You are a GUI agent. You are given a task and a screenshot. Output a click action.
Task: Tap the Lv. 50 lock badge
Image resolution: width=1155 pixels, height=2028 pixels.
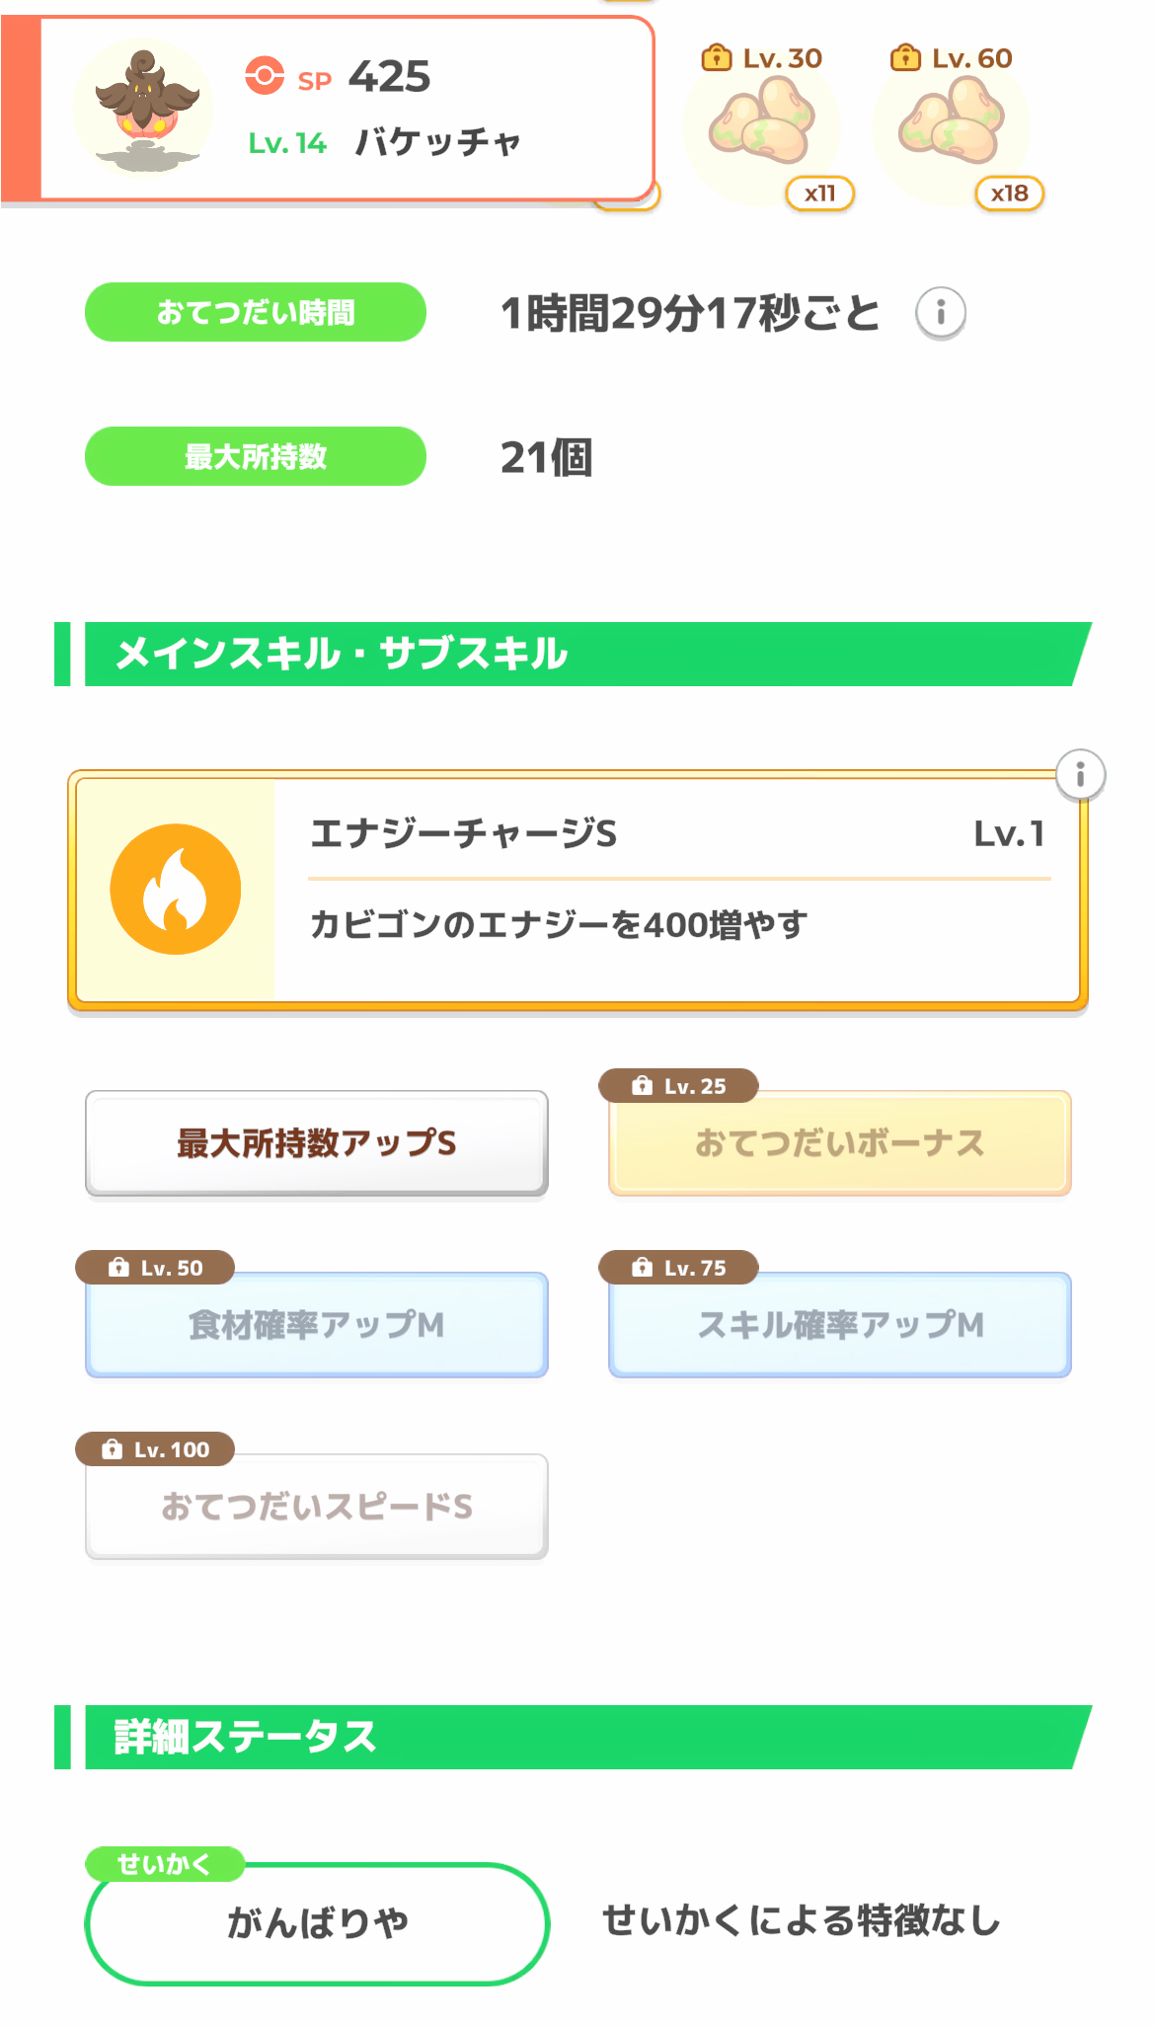[155, 1268]
